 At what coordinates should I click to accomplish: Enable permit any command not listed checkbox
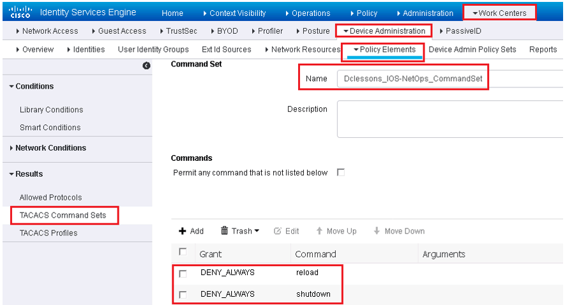(341, 172)
